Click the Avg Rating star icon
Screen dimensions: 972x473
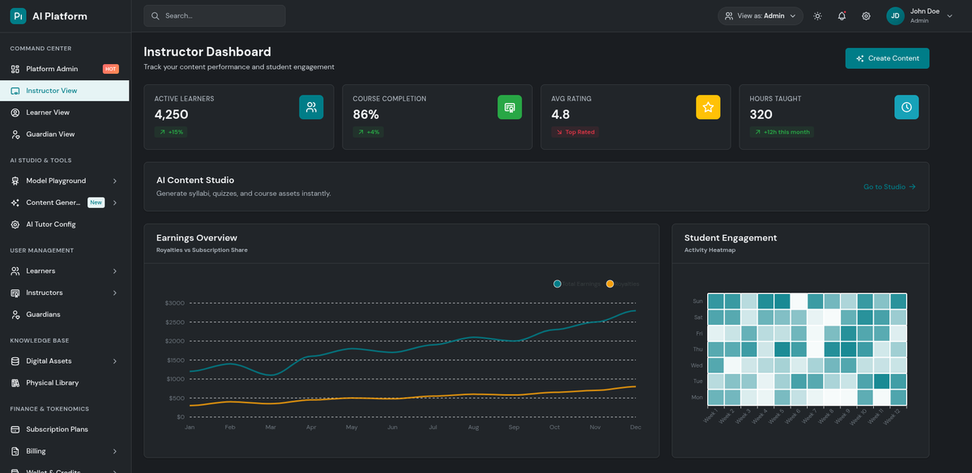pyautogui.click(x=708, y=107)
